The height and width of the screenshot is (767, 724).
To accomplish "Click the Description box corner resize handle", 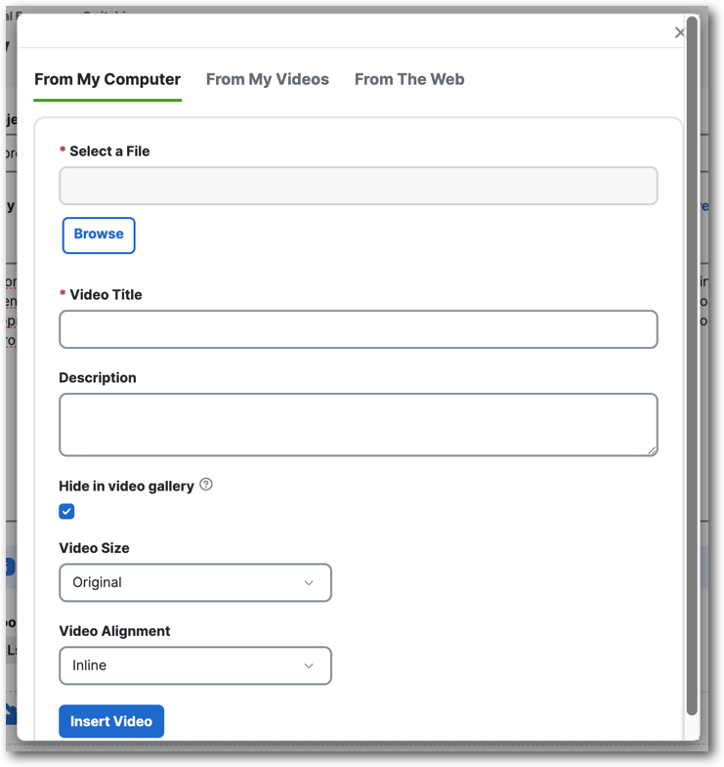I will click(652, 451).
